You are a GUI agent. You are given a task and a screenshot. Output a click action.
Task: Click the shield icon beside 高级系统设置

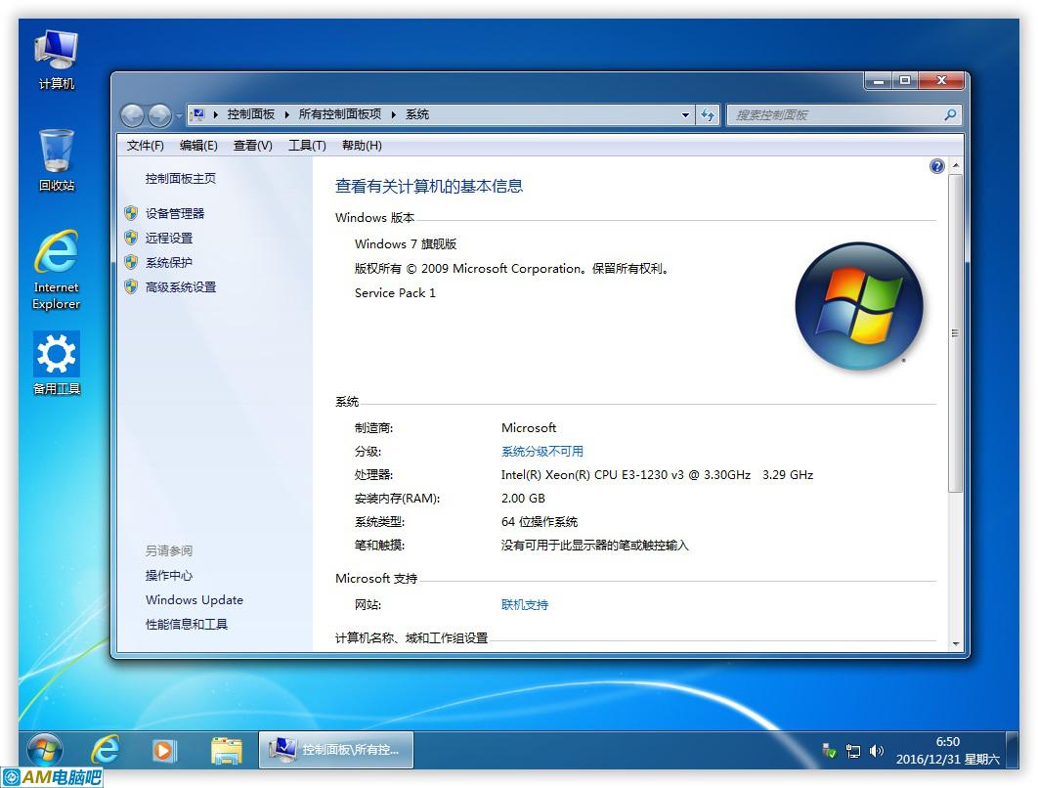coord(131,286)
